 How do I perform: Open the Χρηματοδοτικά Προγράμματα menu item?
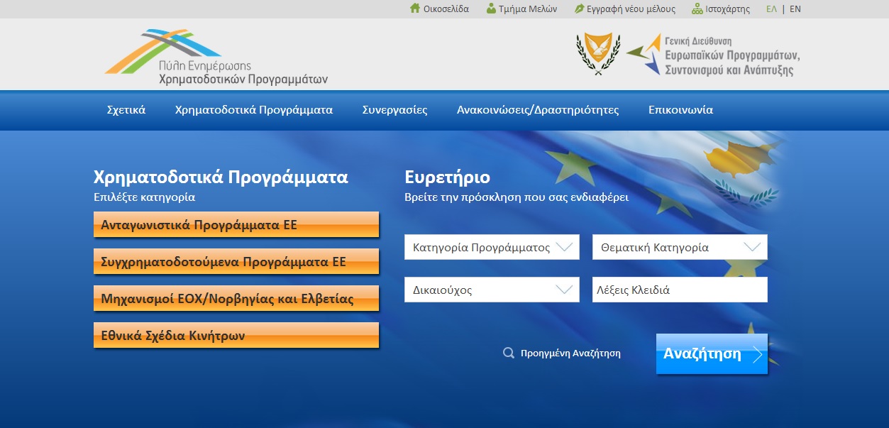click(x=254, y=110)
